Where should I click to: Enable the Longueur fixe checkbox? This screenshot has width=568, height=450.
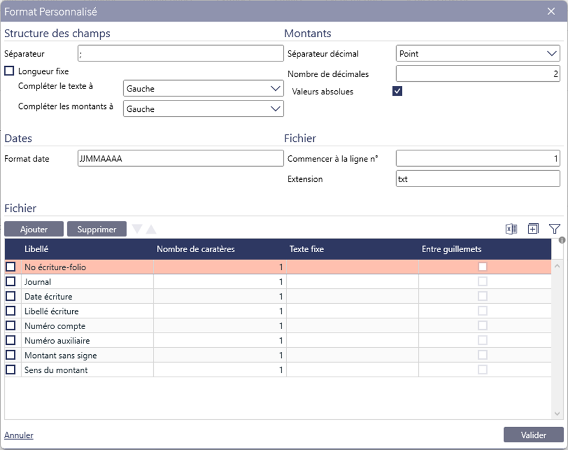click(9, 71)
